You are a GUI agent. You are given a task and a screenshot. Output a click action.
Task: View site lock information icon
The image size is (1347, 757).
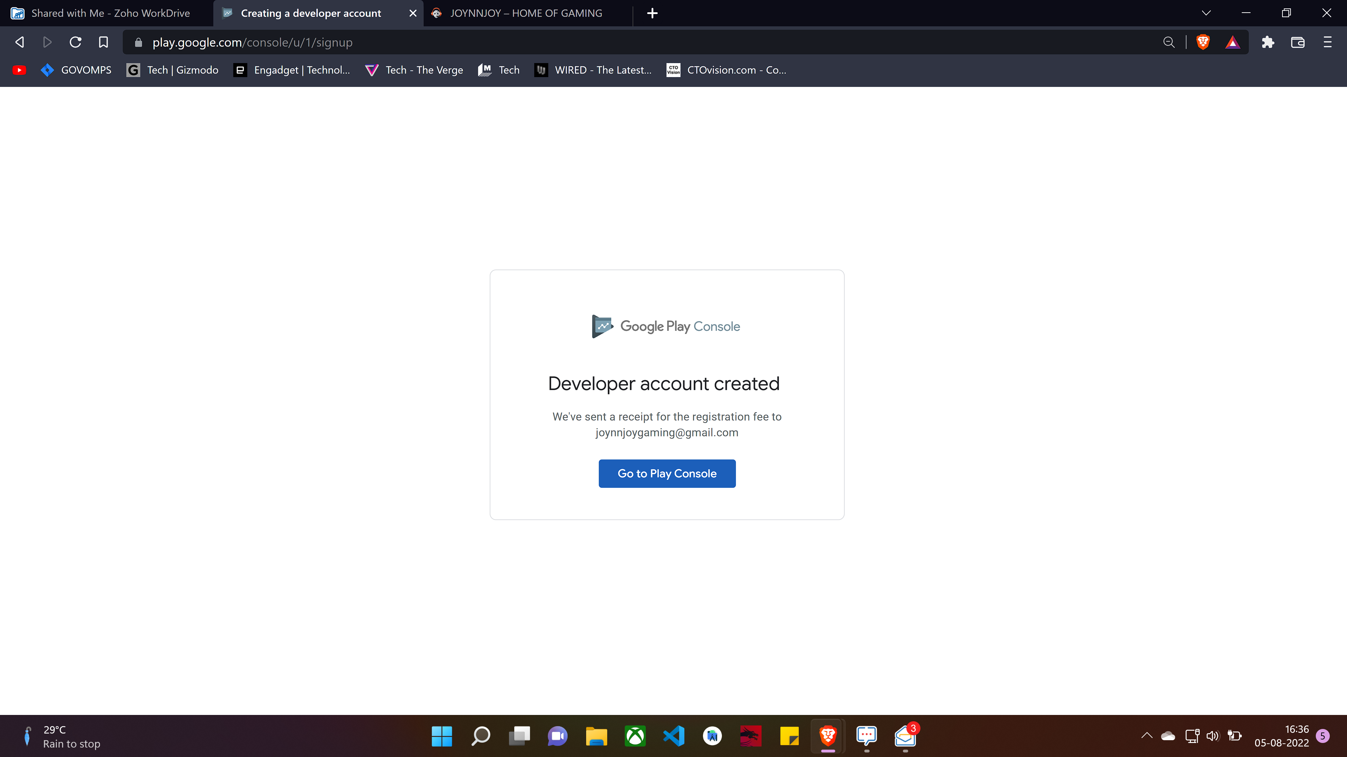coord(138,42)
